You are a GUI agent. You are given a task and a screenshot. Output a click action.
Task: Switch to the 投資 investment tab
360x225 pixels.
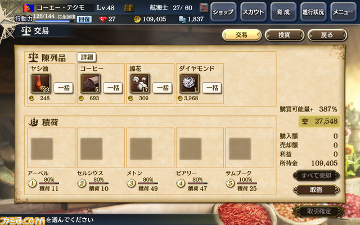[285, 35]
